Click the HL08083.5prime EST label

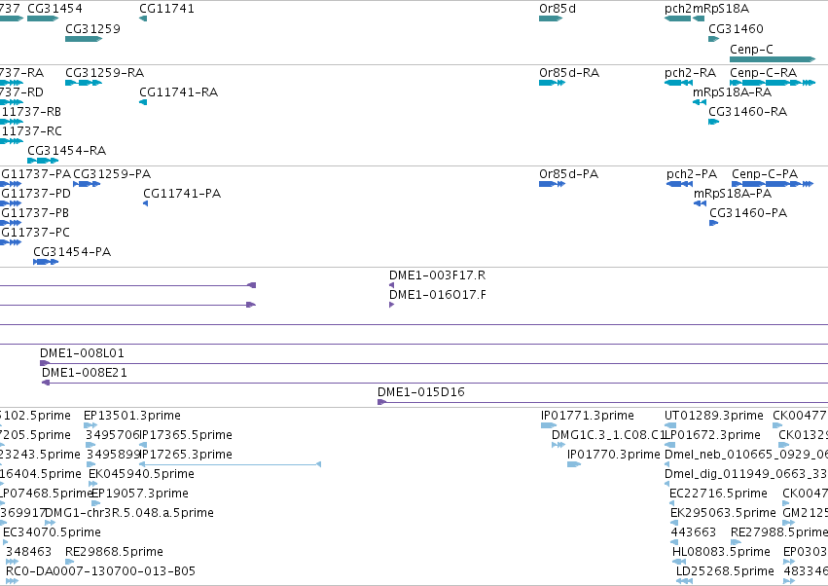[721, 552]
